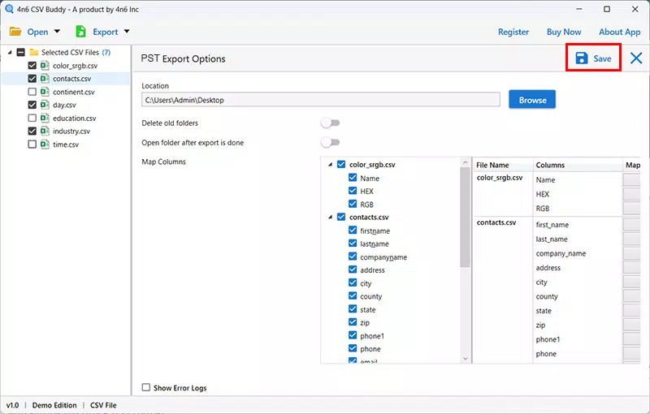Click Map cell for the first_name row

point(632,224)
